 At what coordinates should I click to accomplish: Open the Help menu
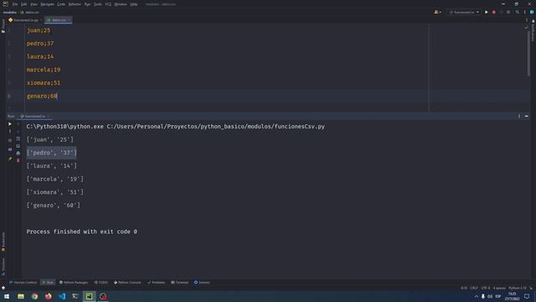pos(134,4)
